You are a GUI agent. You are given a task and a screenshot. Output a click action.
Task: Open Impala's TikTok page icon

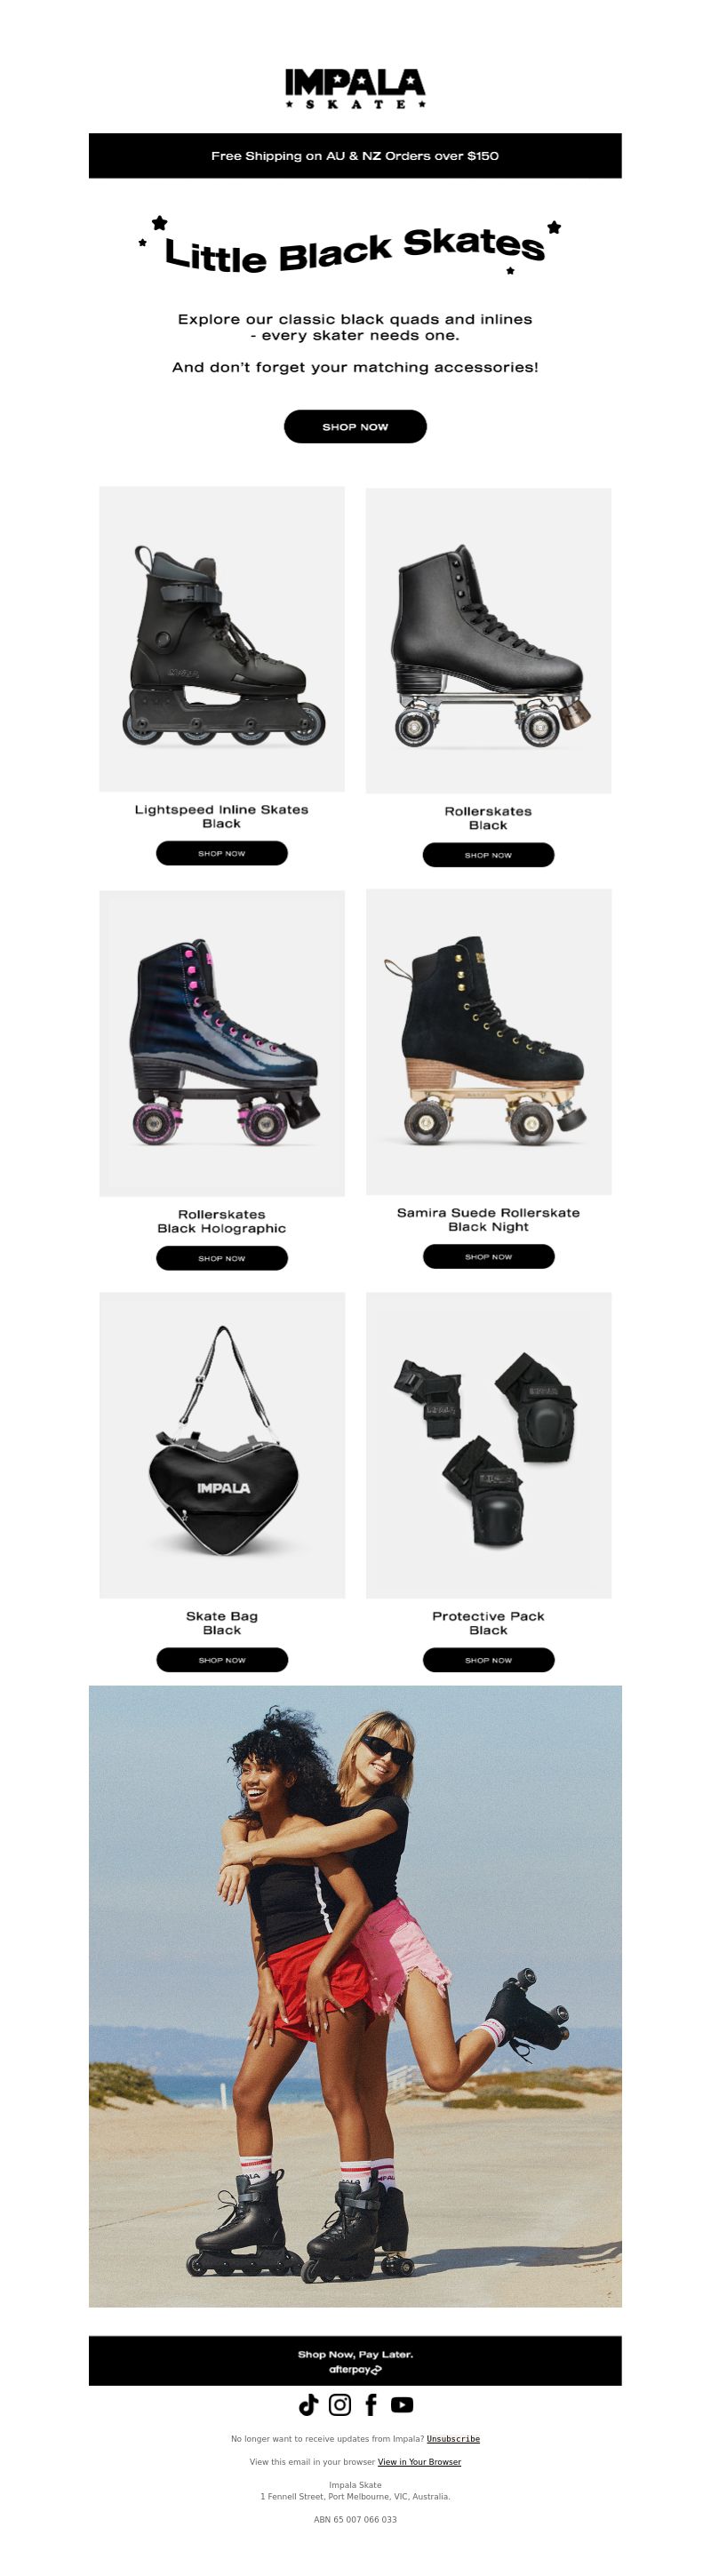[x=308, y=2404]
